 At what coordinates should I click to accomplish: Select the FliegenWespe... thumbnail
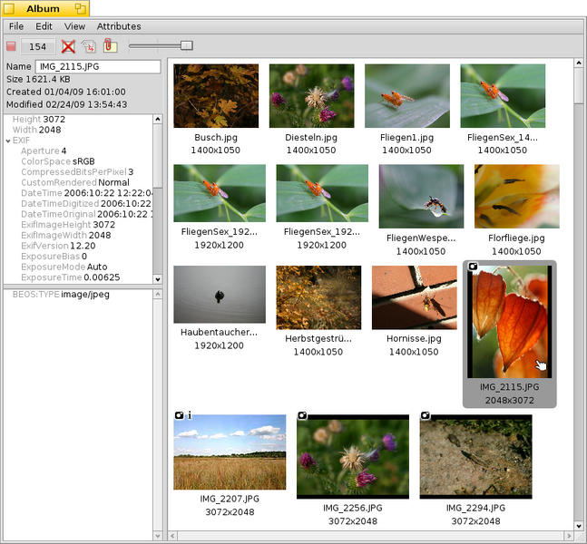pyautogui.click(x=421, y=197)
